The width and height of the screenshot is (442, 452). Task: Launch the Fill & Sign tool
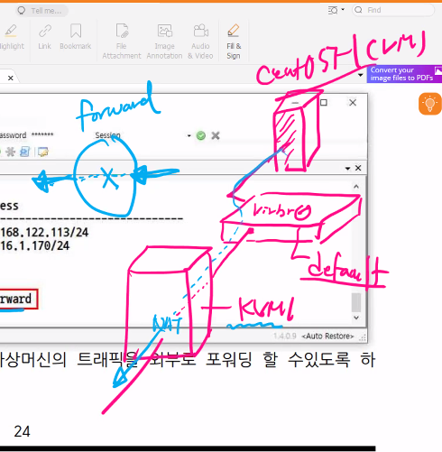(234, 42)
